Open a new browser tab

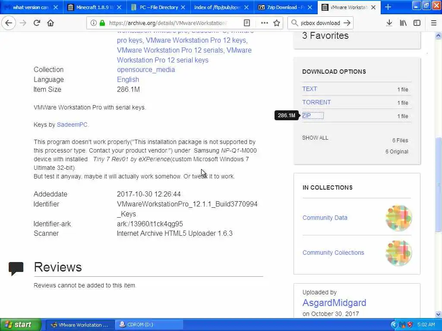coord(388,7)
